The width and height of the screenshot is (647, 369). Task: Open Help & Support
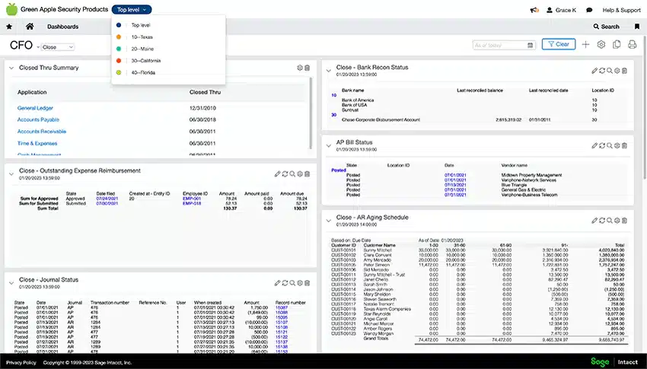coord(621,10)
